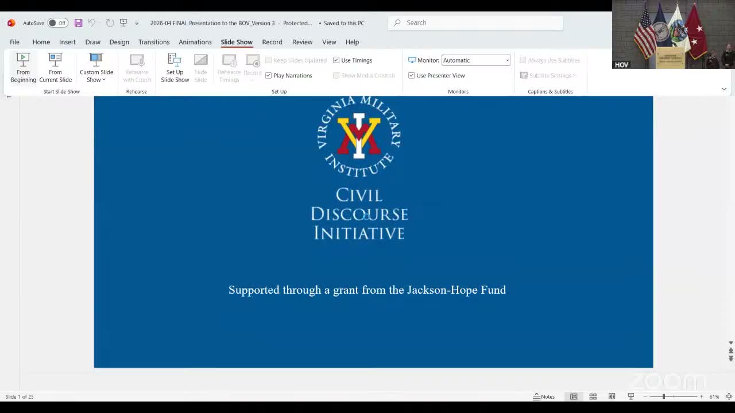Click the zoom out minus button
This screenshot has height=413, width=735.
tap(645, 397)
